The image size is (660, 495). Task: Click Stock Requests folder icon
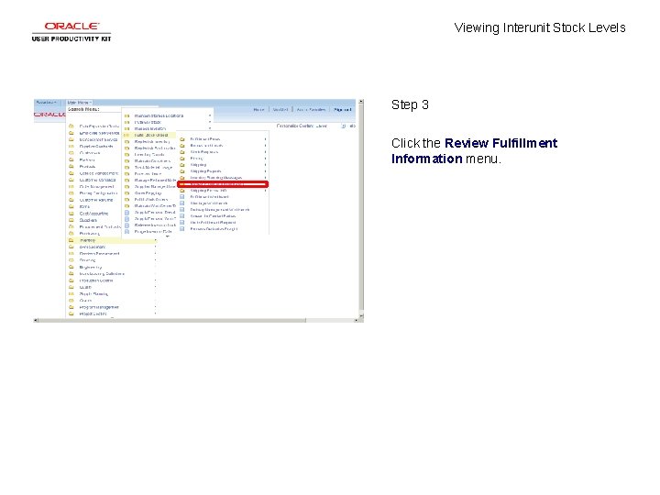[x=182, y=152]
